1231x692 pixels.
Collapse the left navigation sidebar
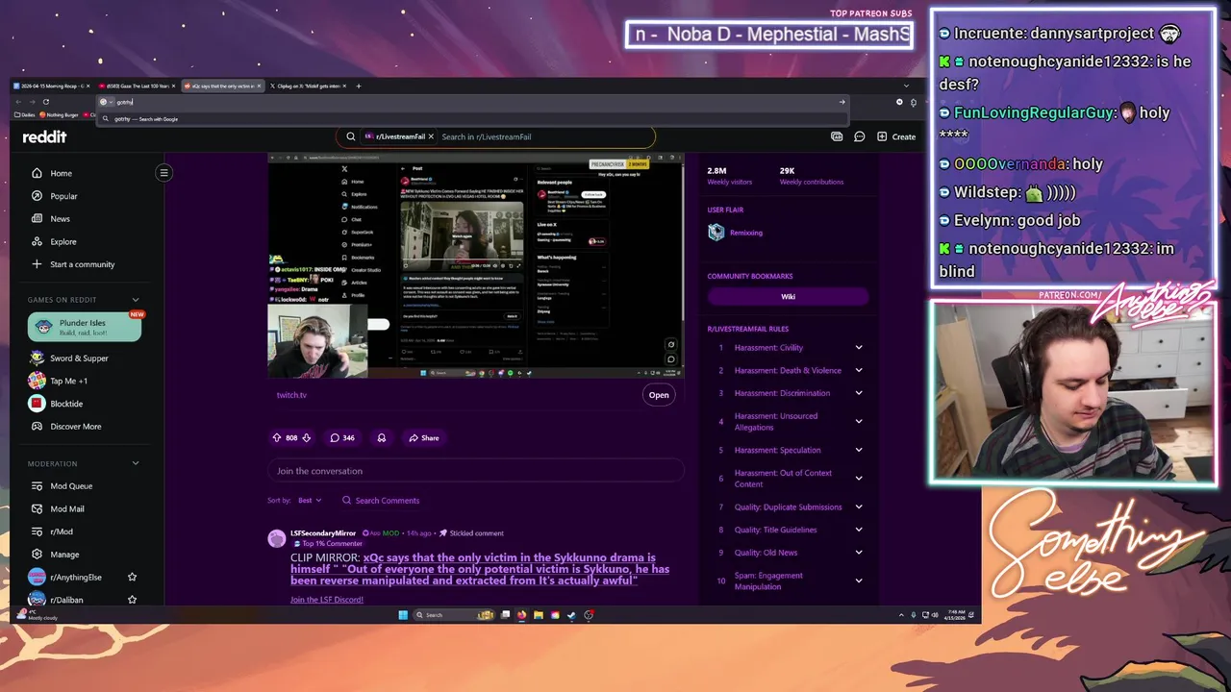pyautogui.click(x=163, y=173)
